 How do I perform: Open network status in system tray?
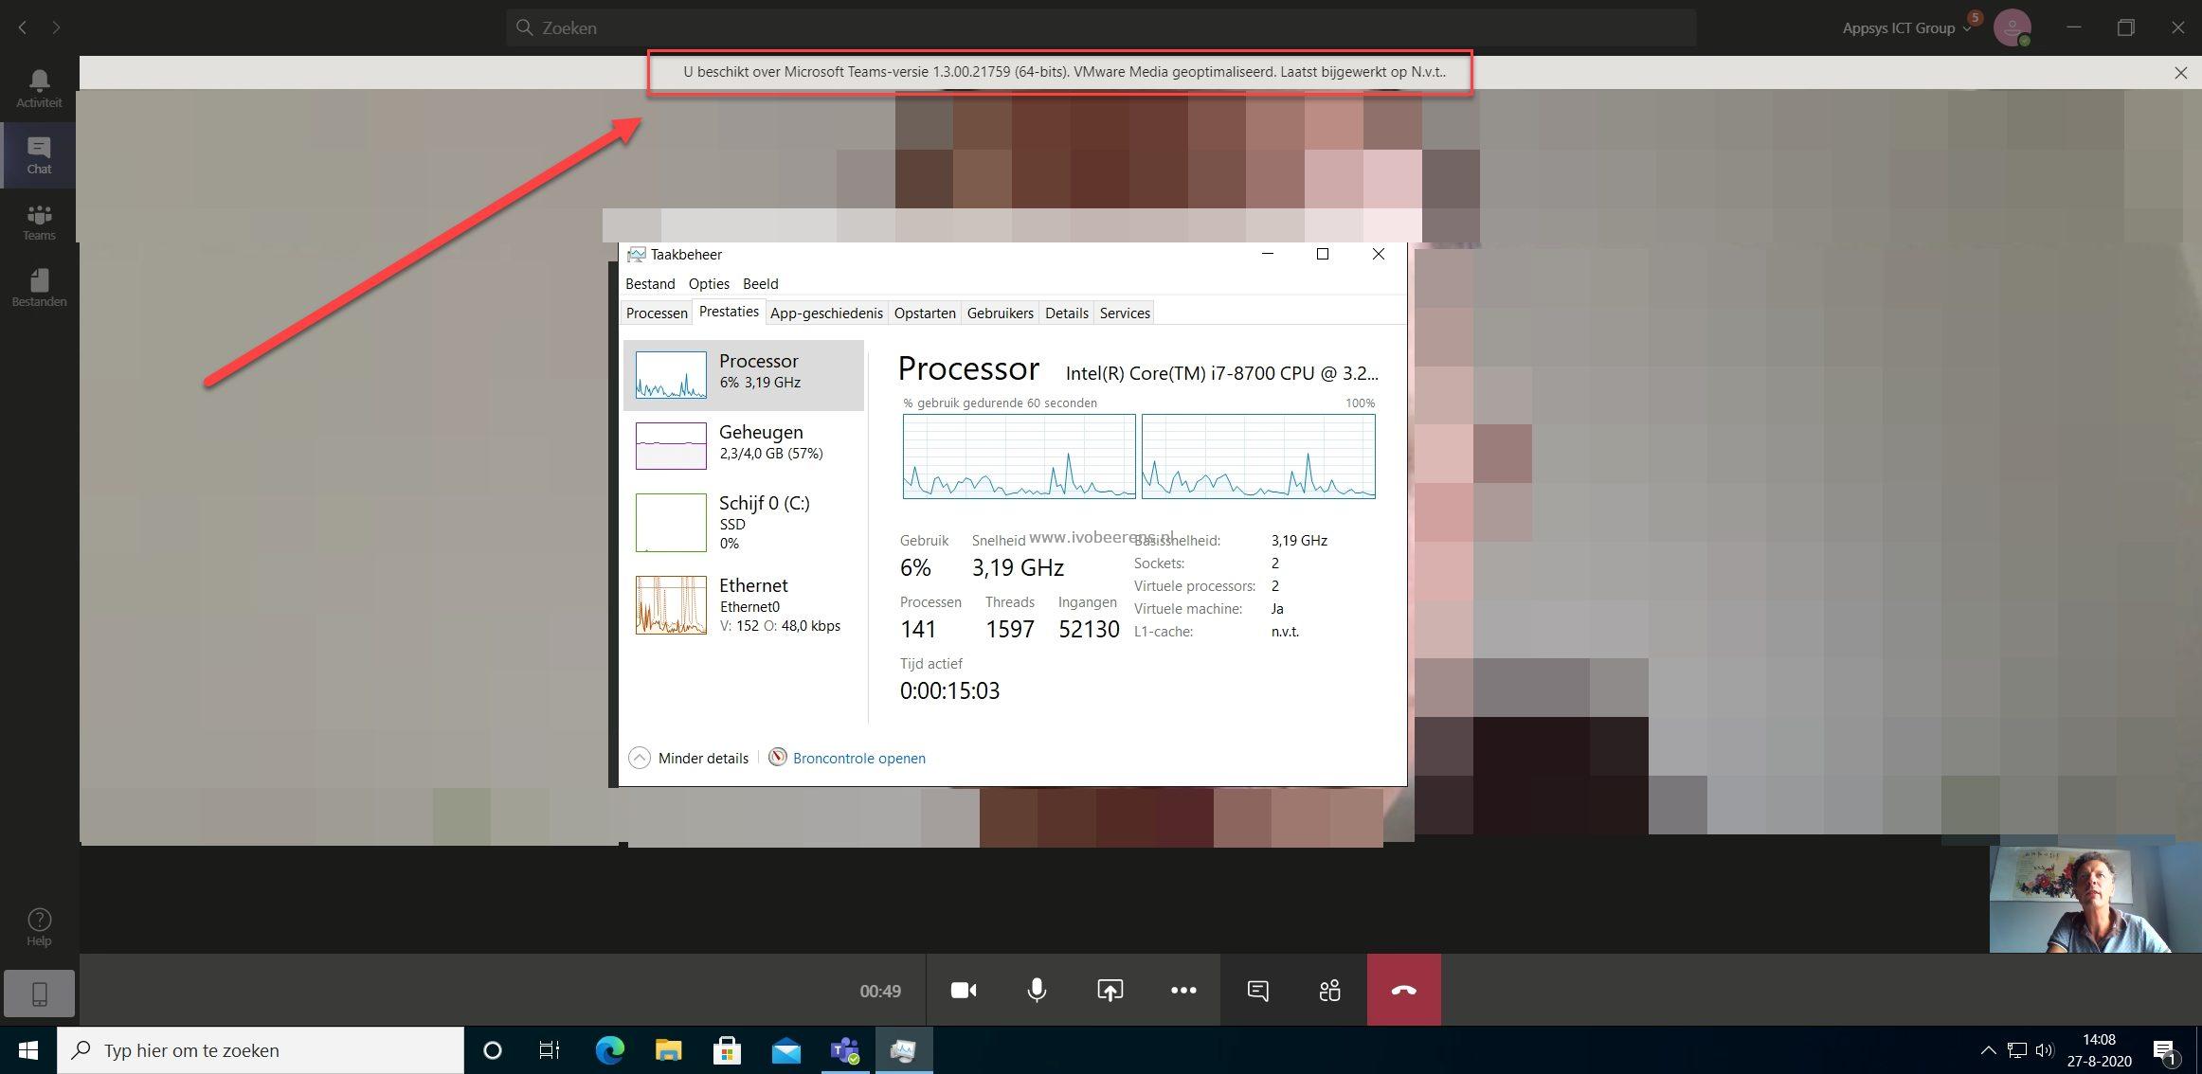click(2017, 1050)
